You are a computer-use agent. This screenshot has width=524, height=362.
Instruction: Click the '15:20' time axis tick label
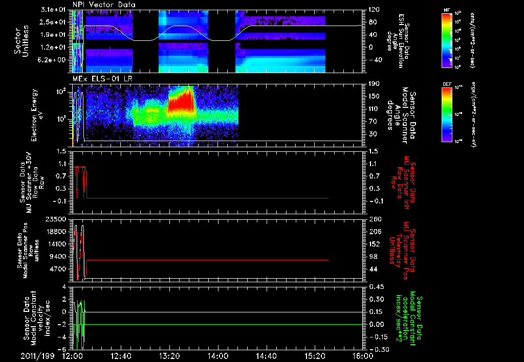click(x=315, y=356)
